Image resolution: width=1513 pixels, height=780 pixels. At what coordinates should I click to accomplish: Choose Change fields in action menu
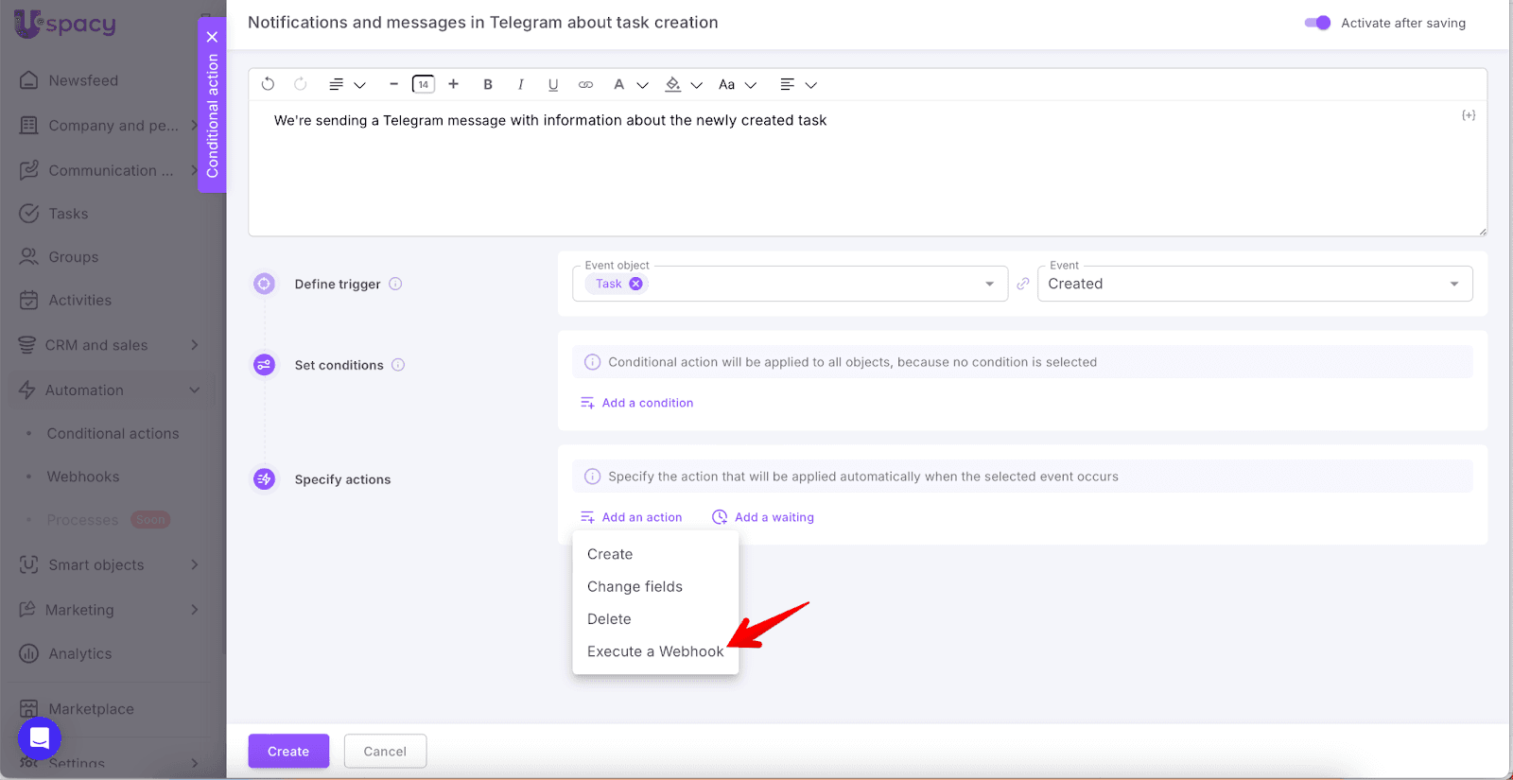pyautogui.click(x=635, y=586)
